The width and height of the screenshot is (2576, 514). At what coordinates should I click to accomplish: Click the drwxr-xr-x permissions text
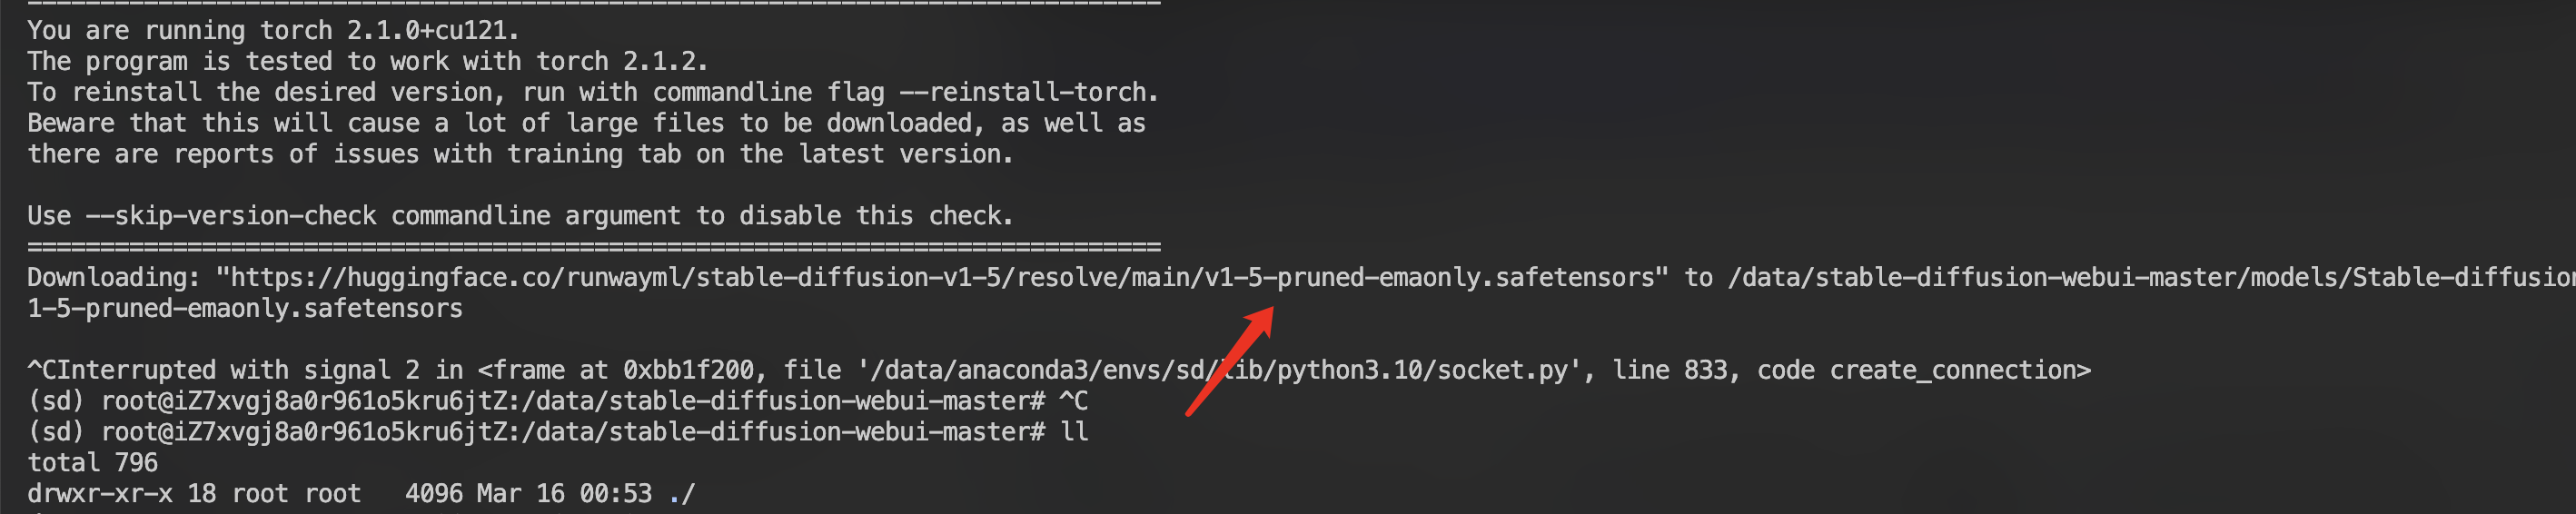[x=100, y=494]
